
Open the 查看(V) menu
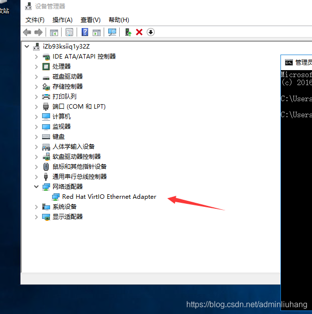point(90,20)
